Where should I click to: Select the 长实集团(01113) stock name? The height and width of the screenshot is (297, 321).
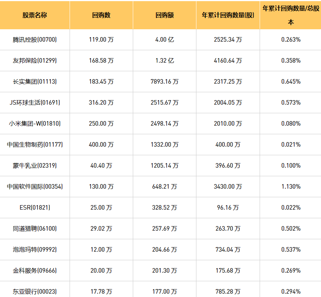[34, 81]
